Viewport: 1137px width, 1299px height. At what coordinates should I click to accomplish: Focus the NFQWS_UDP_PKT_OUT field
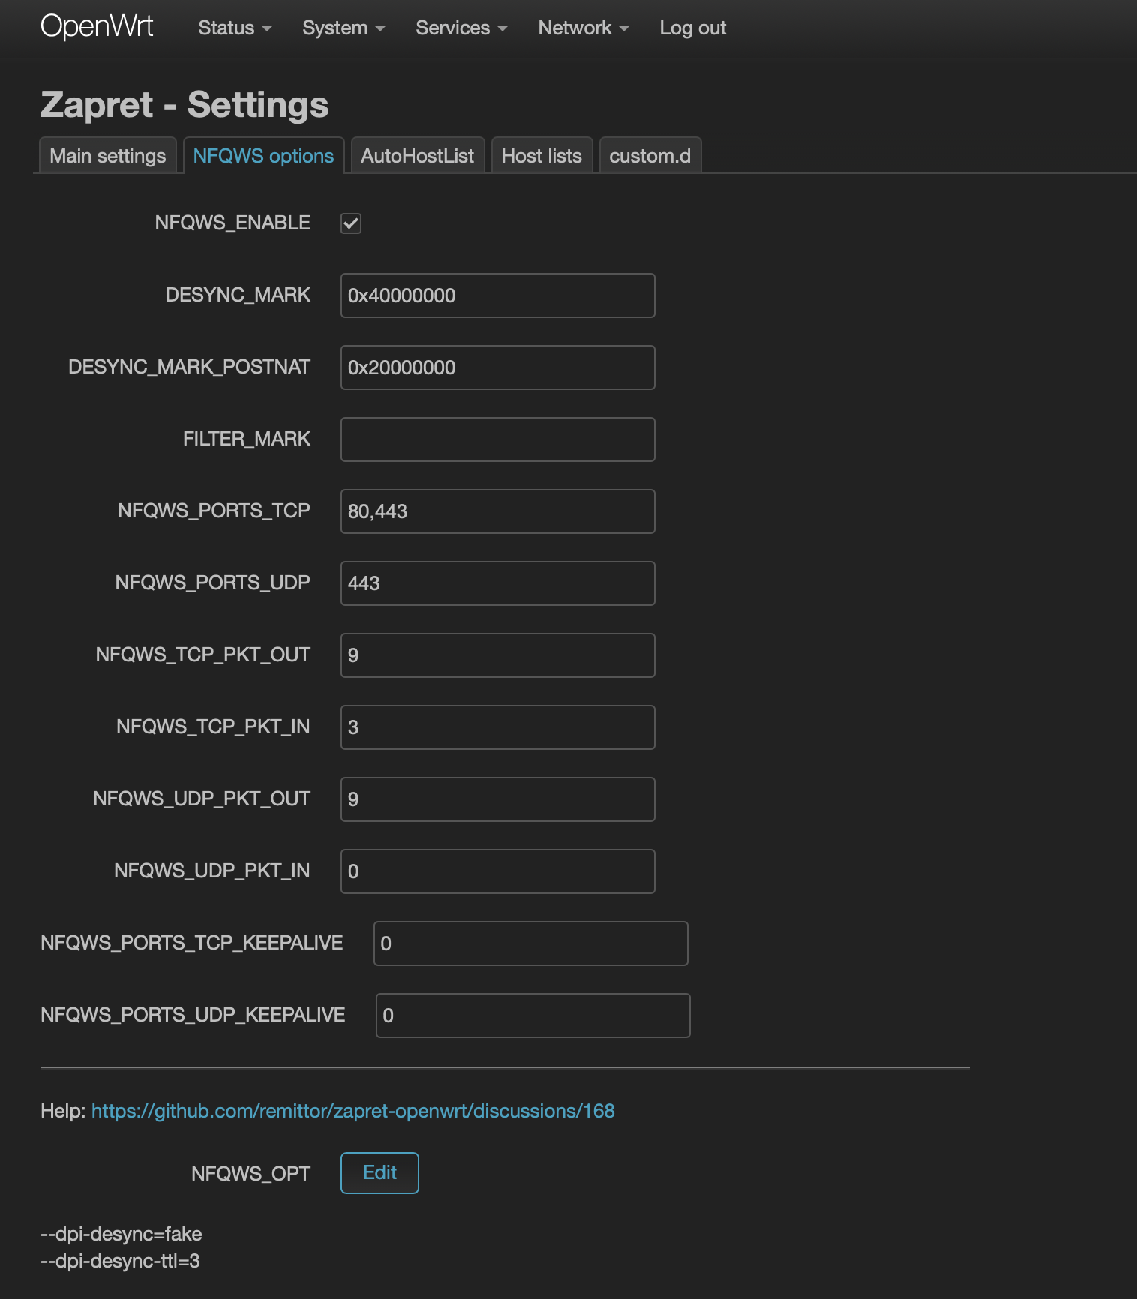[498, 799]
